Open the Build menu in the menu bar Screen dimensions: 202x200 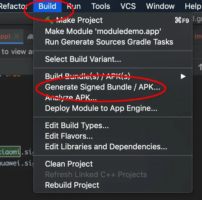(47, 6)
